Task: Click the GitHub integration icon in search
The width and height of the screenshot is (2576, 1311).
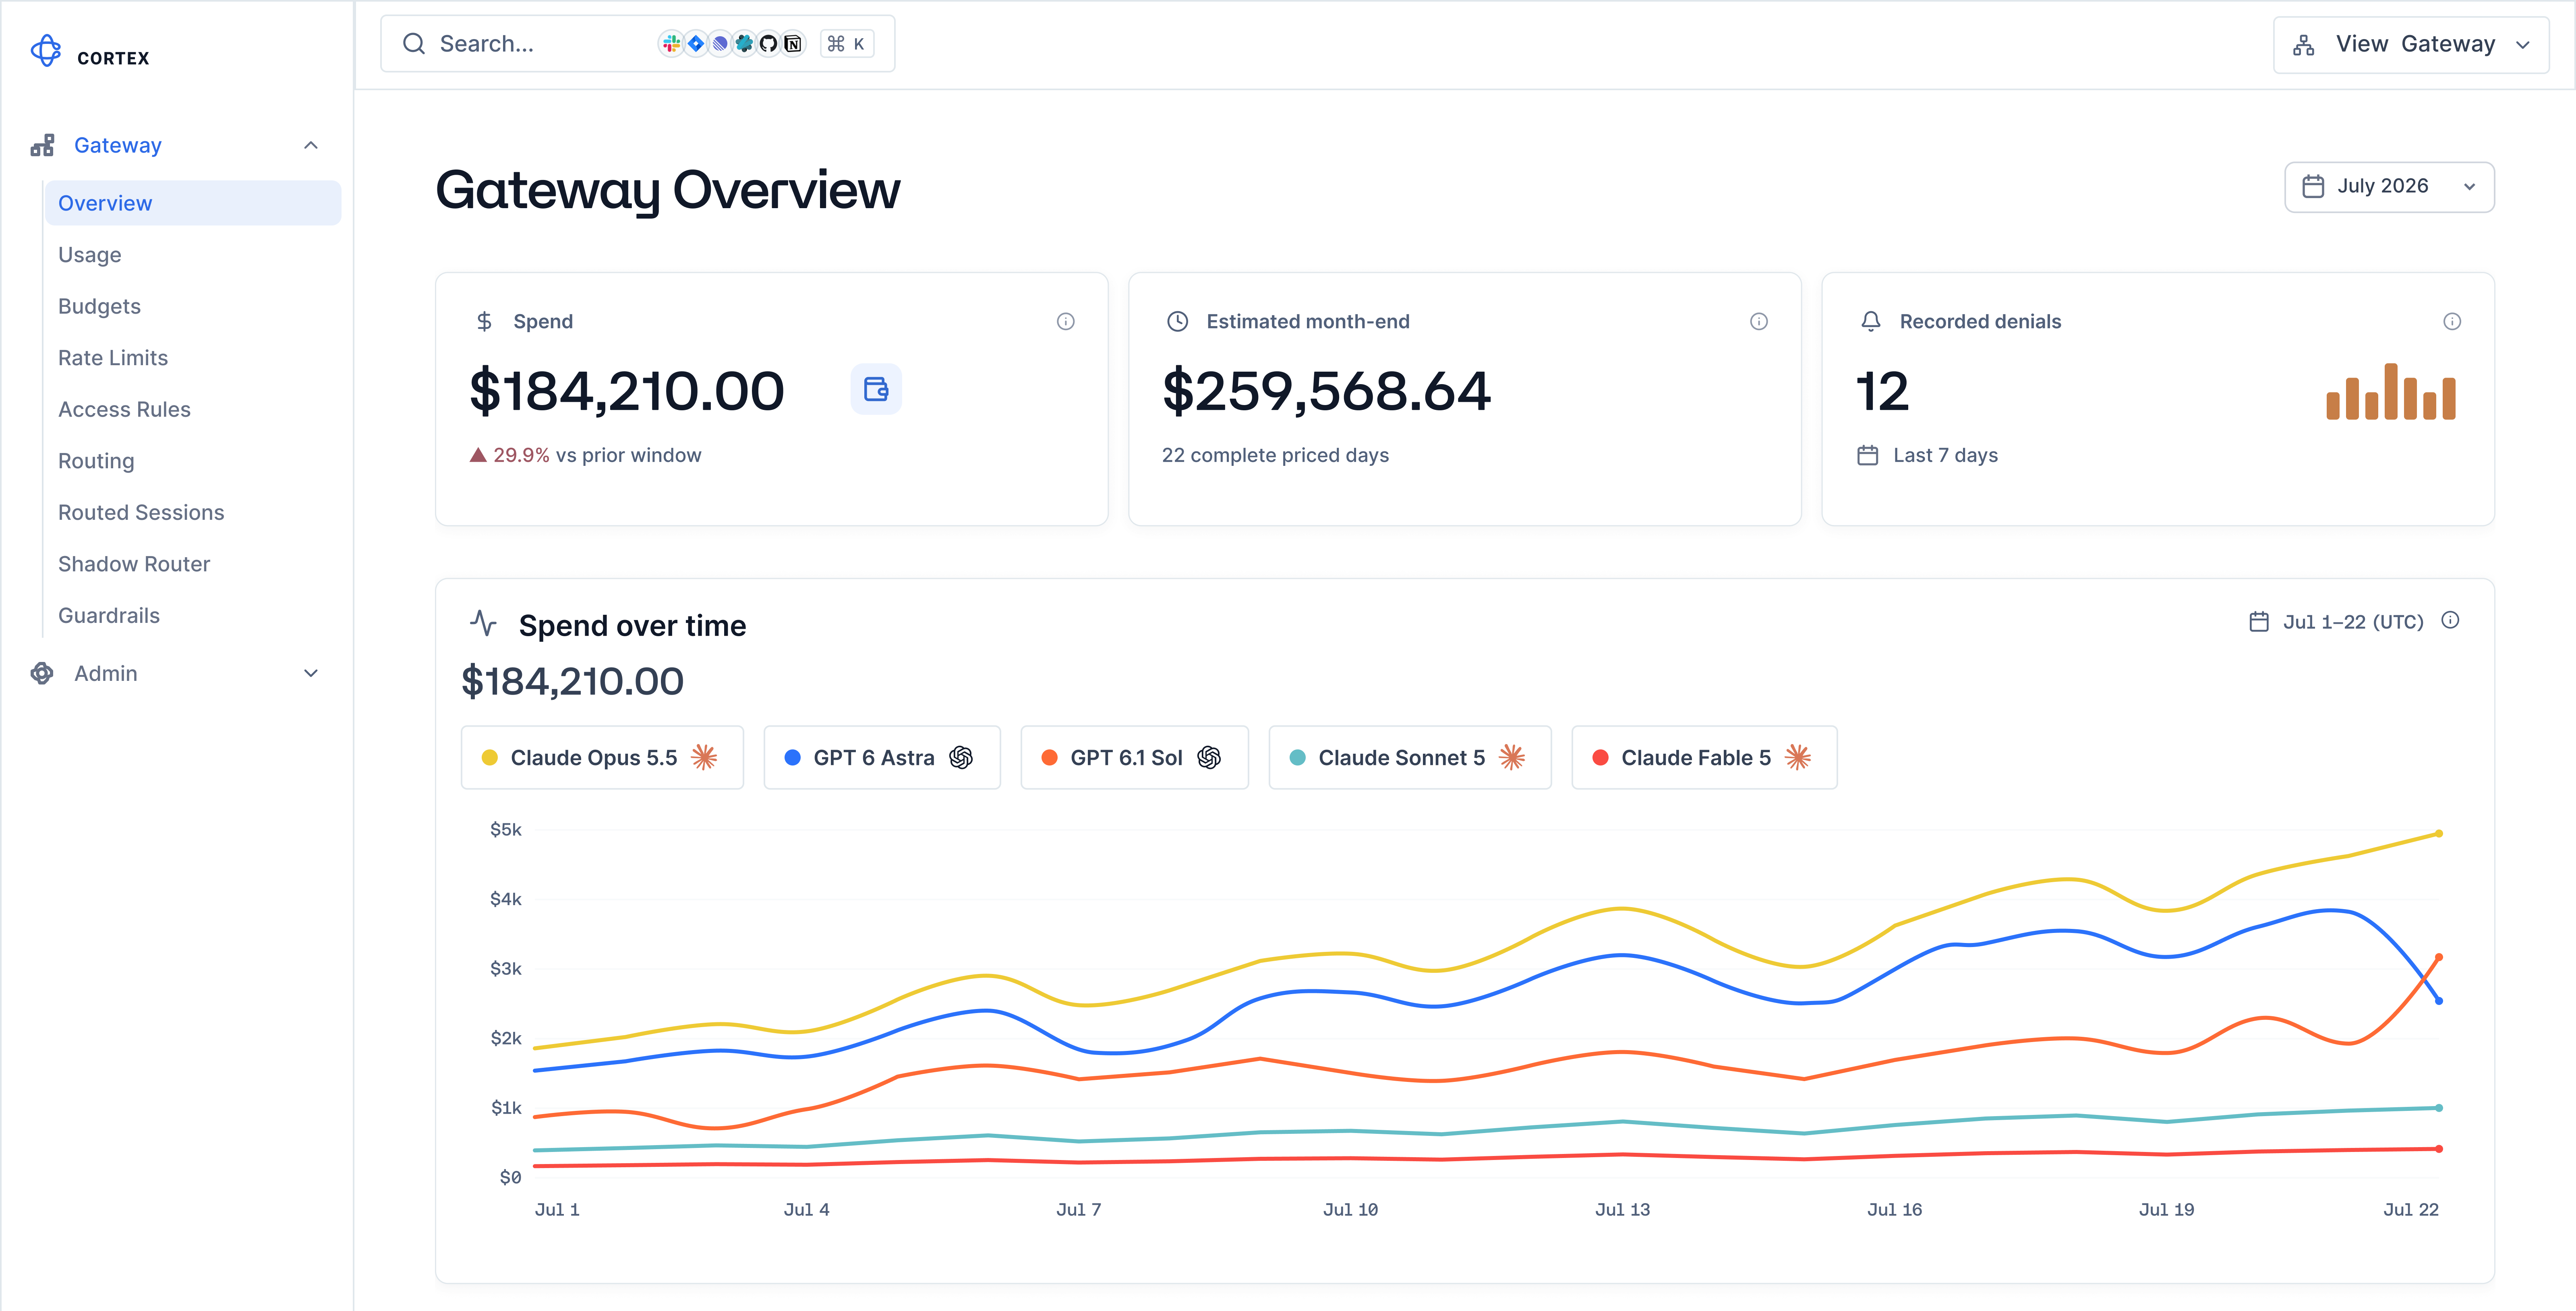Action: pos(768,44)
